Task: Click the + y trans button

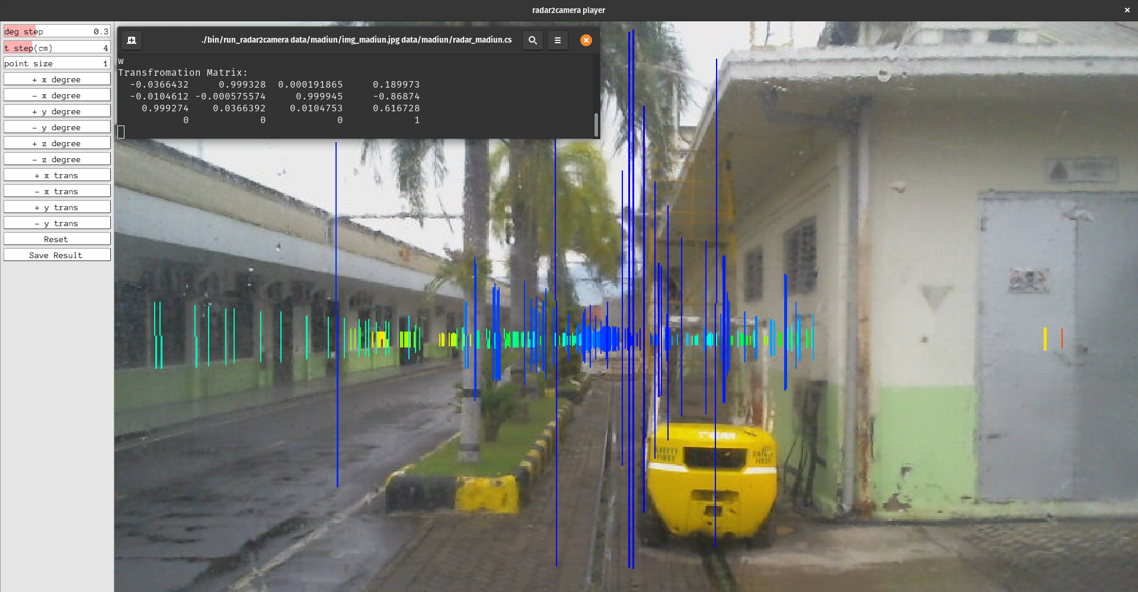Action: [57, 207]
